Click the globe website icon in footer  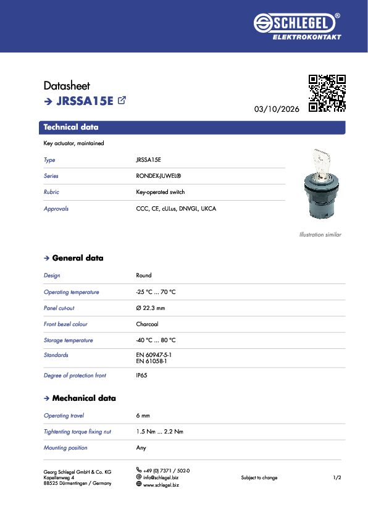[139, 484]
